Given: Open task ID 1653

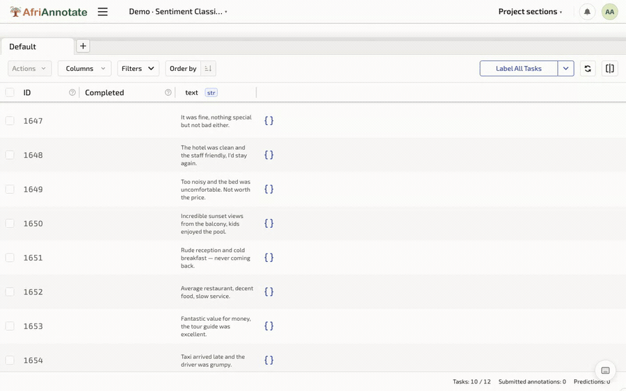Looking at the screenshot, I should click(33, 326).
